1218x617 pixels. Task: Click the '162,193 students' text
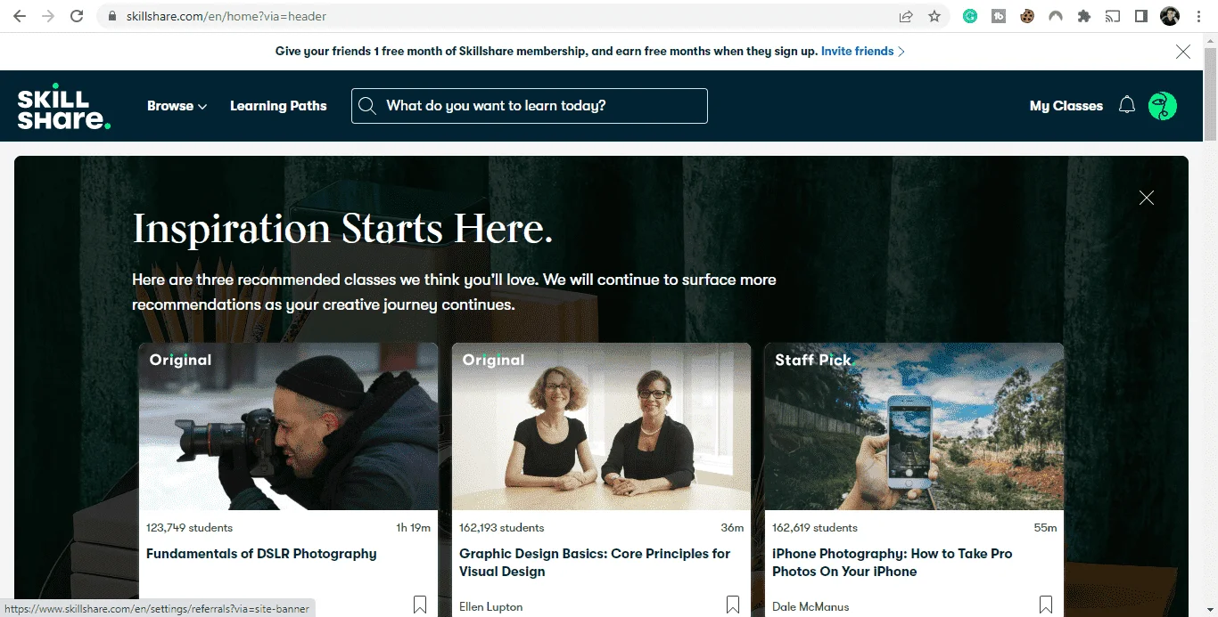[501, 528]
